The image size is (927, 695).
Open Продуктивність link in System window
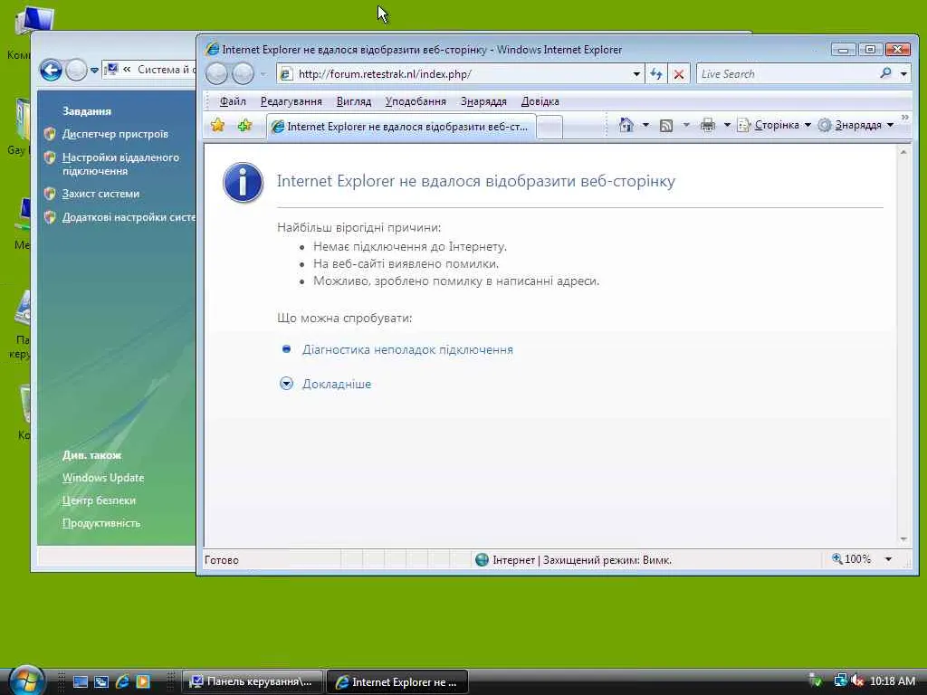pos(101,523)
